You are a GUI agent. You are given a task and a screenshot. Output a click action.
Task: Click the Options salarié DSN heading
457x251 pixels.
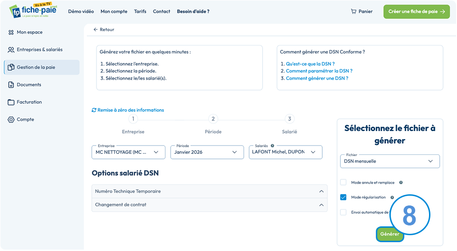point(125,173)
